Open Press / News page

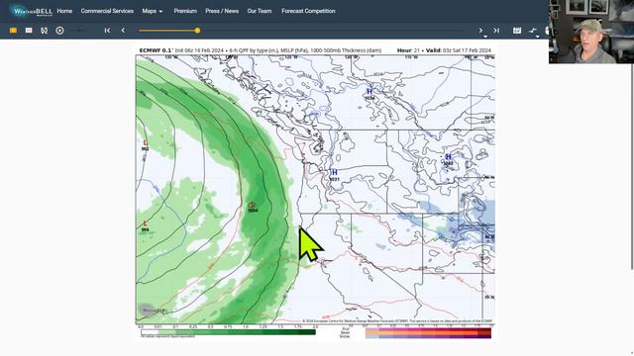click(222, 11)
